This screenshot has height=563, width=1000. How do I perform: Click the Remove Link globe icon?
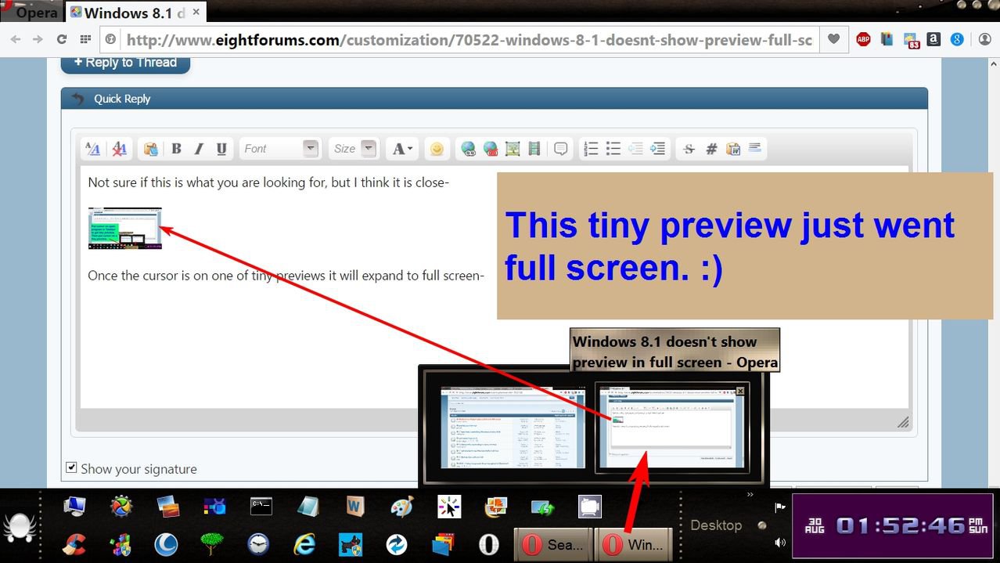coord(491,149)
